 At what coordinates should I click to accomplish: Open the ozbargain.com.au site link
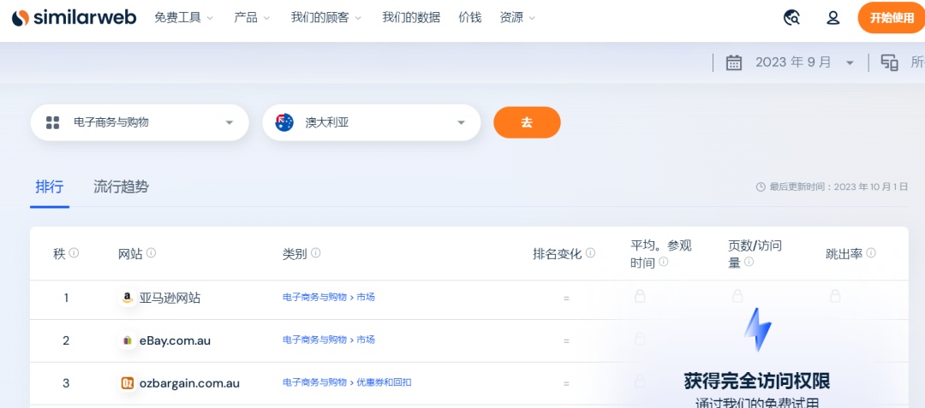tap(188, 383)
